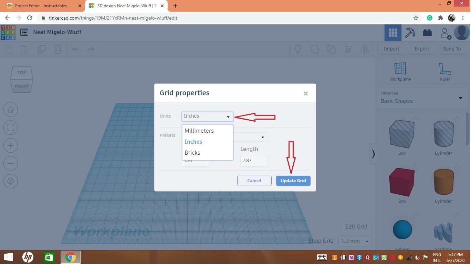
Task: Click the trash Delete icon
Action: [x=58, y=49]
